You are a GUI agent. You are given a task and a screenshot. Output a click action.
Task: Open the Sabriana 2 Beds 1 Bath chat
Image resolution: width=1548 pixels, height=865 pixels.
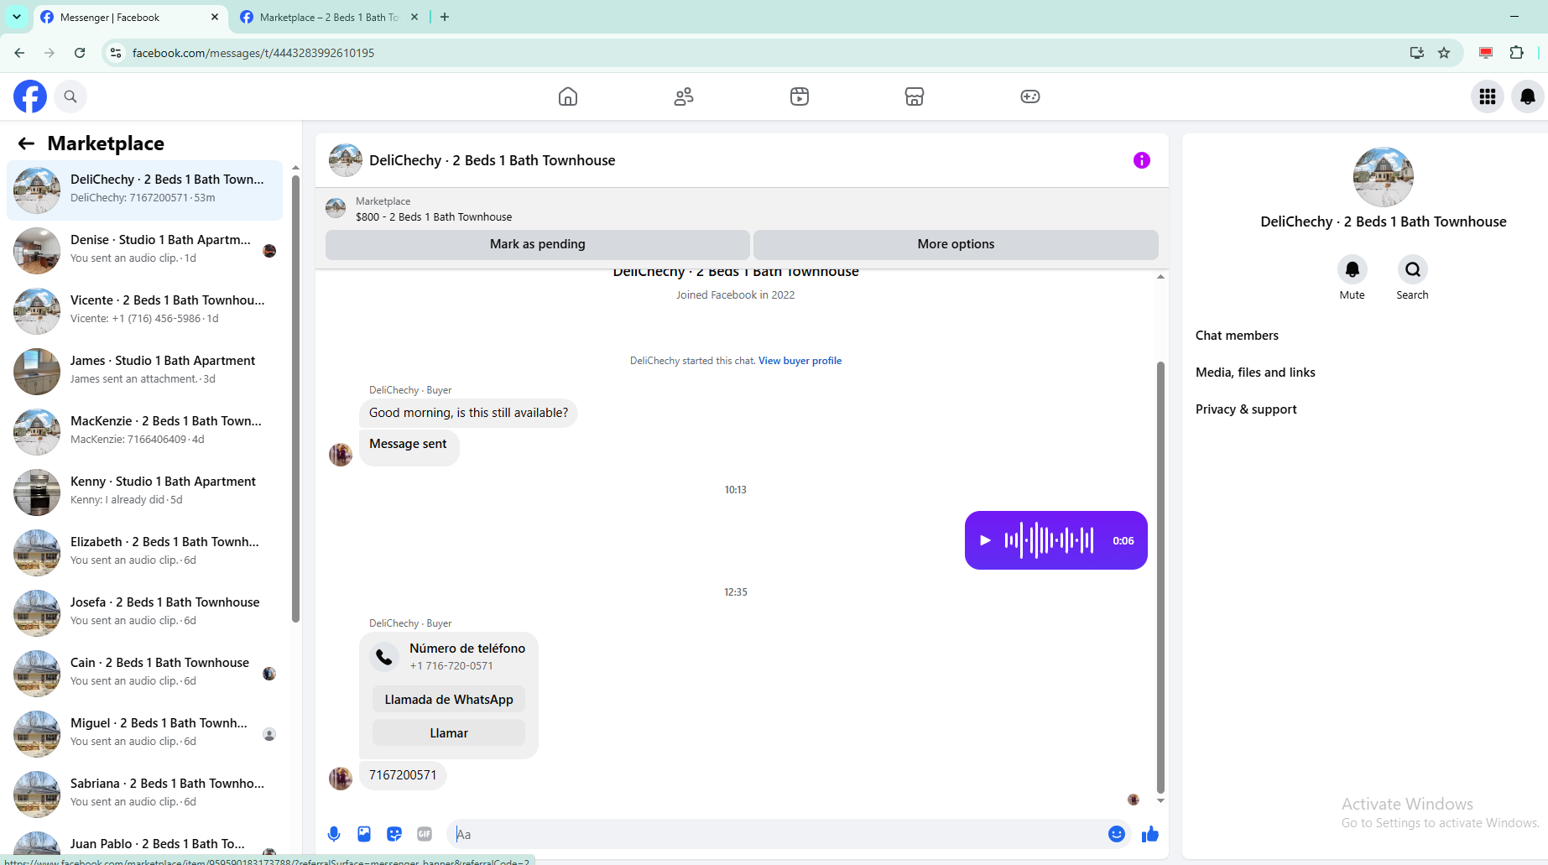pyautogui.click(x=144, y=795)
